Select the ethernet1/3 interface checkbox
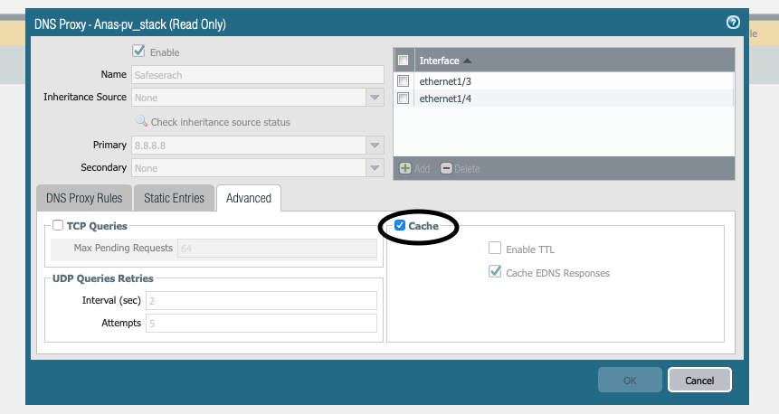779x414 pixels. point(404,81)
